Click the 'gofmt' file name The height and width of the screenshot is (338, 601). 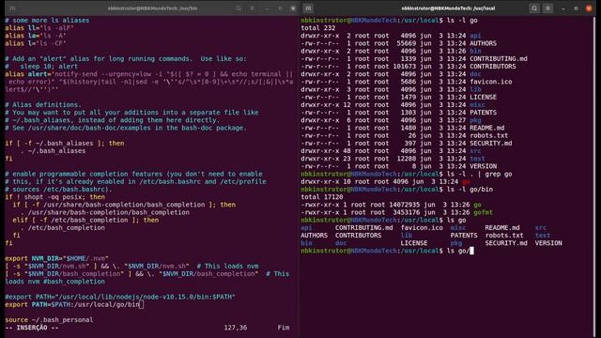(x=483, y=212)
